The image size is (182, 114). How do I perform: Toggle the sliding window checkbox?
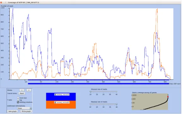coord(18,102)
